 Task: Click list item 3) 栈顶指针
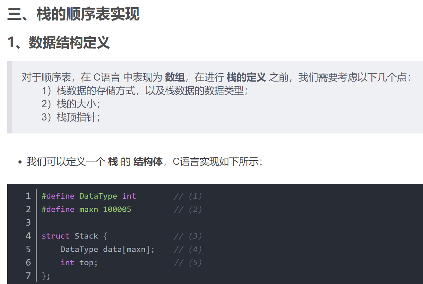pos(71,117)
